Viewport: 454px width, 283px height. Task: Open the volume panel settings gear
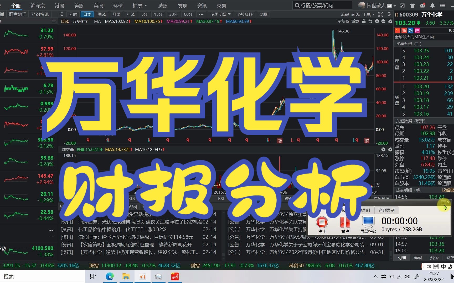click(390, 149)
